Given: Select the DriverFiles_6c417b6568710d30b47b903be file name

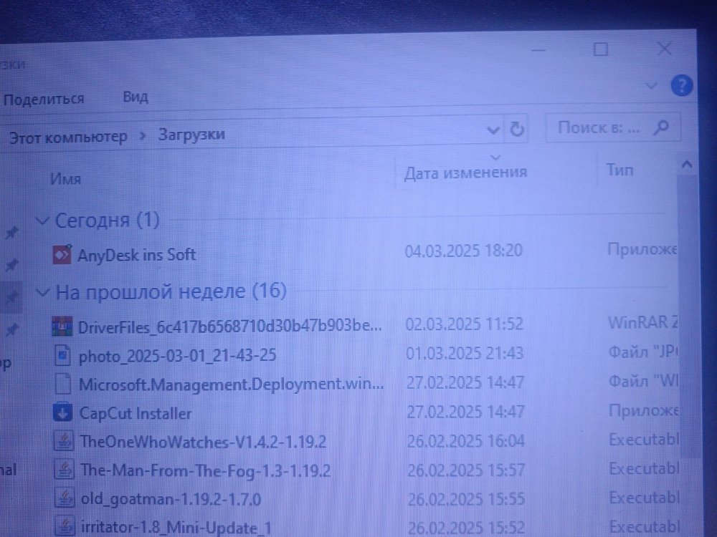Looking at the screenshot, I should pos(230,326).
